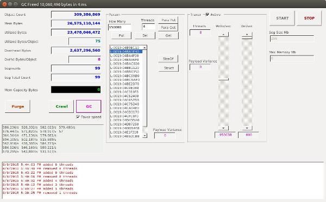This screenshot has width=326, height=202.
Task: Click the Del button
Action: click(145, 35)
